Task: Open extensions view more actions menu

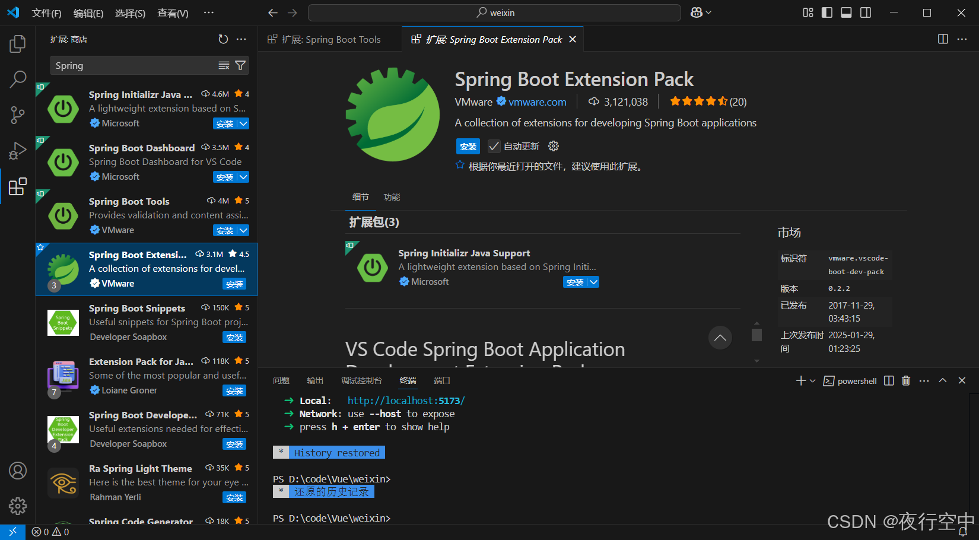Action: click(x=241, y=39)
